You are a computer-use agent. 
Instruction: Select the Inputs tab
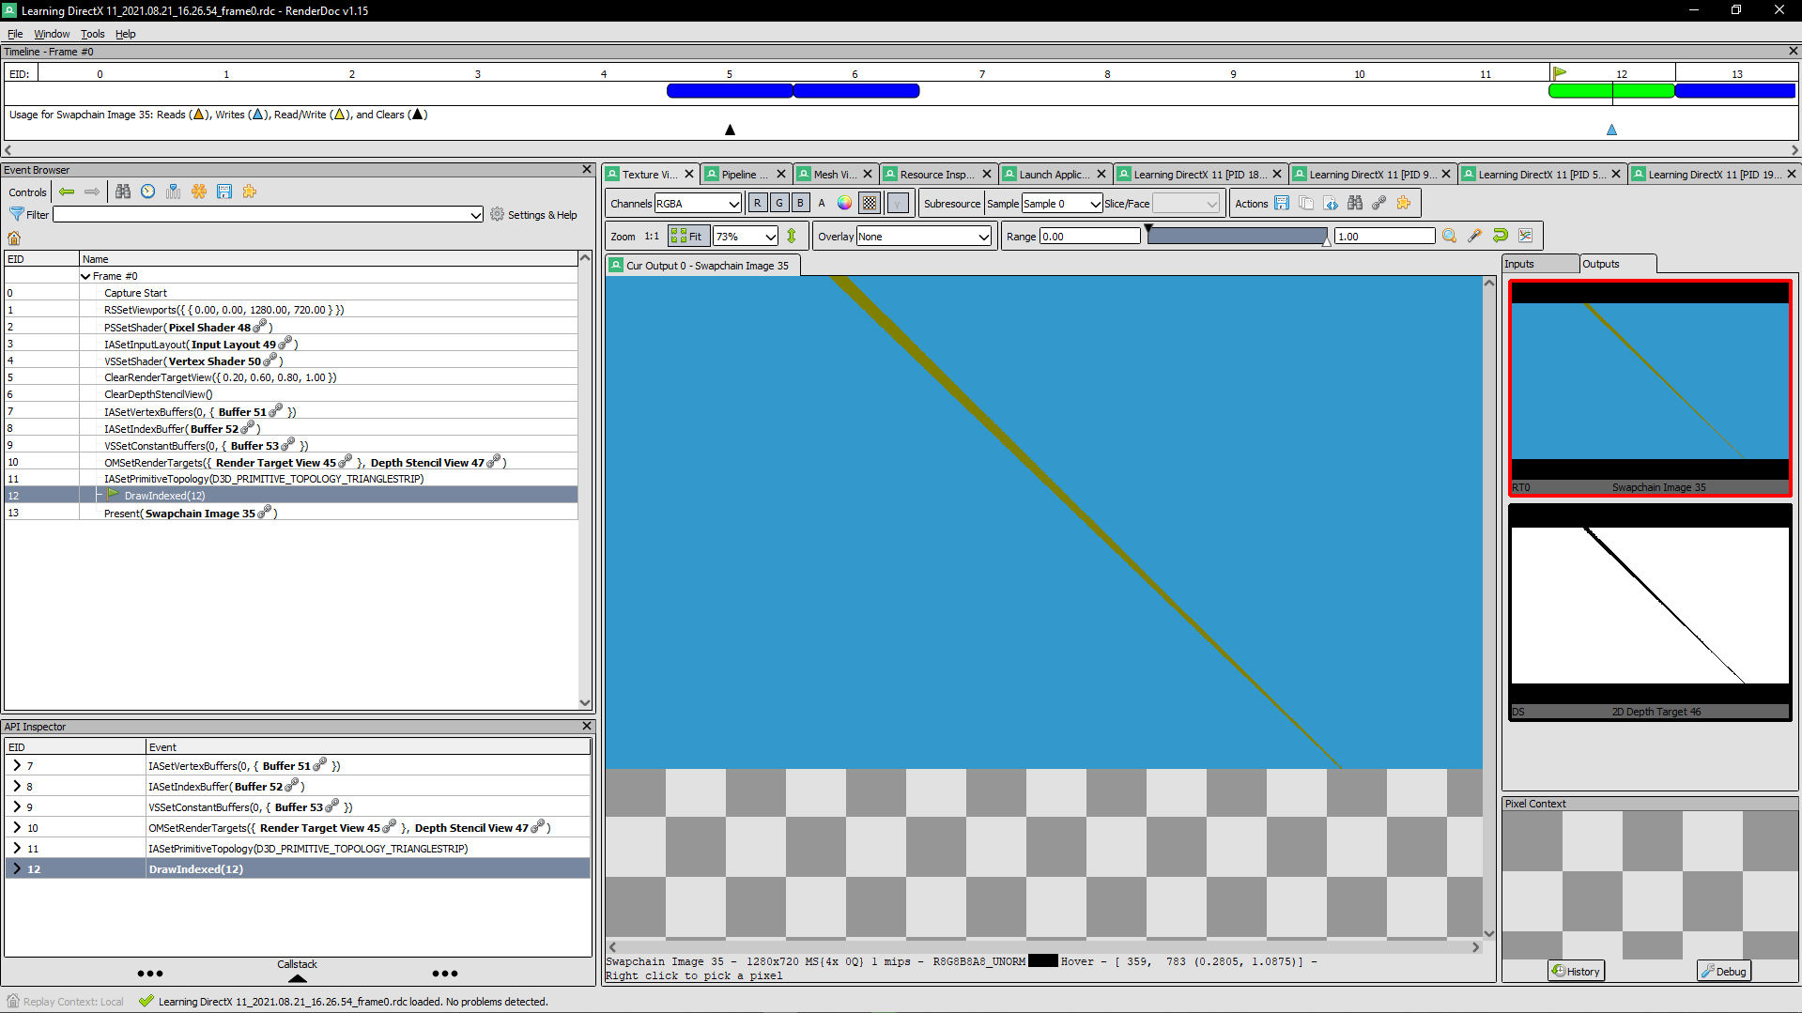[x=1538, y=264]
